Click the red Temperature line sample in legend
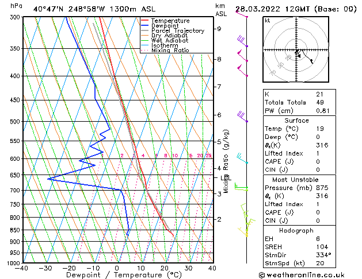The image size is (362, 279). [x=145, y=21]
